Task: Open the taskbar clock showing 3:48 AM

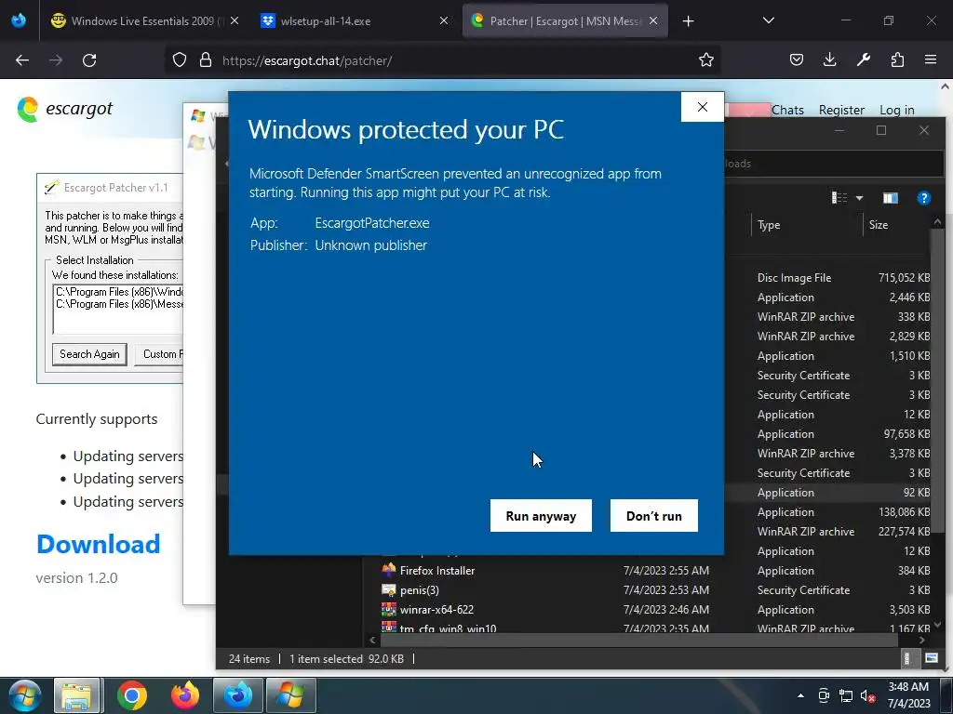Action: click(908, 695)
